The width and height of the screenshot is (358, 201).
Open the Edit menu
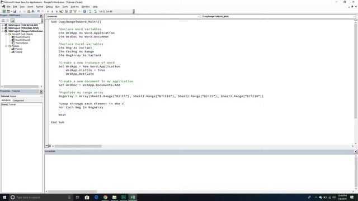tap(15, 7)
